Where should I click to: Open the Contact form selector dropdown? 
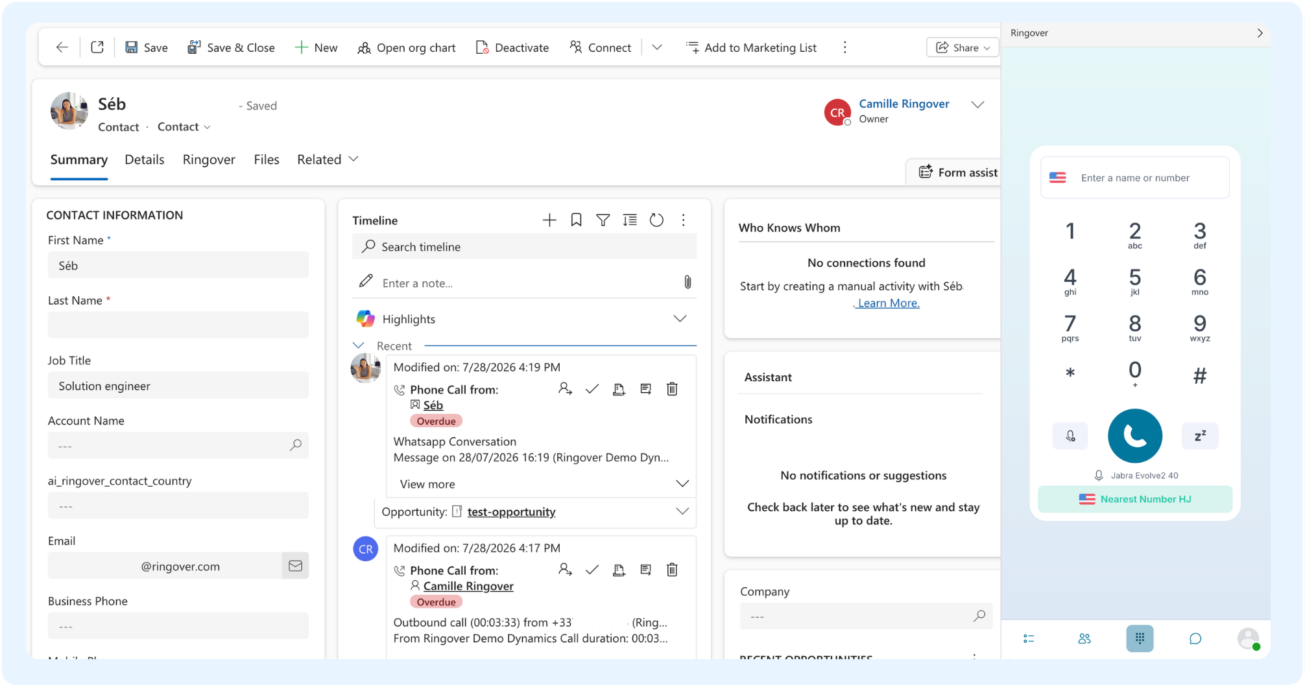point(184,127)
